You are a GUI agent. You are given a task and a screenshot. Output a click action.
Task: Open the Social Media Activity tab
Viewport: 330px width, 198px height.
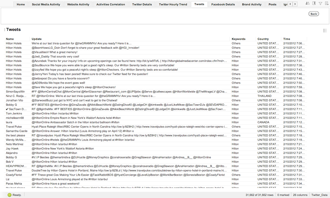tap(46, 5)
